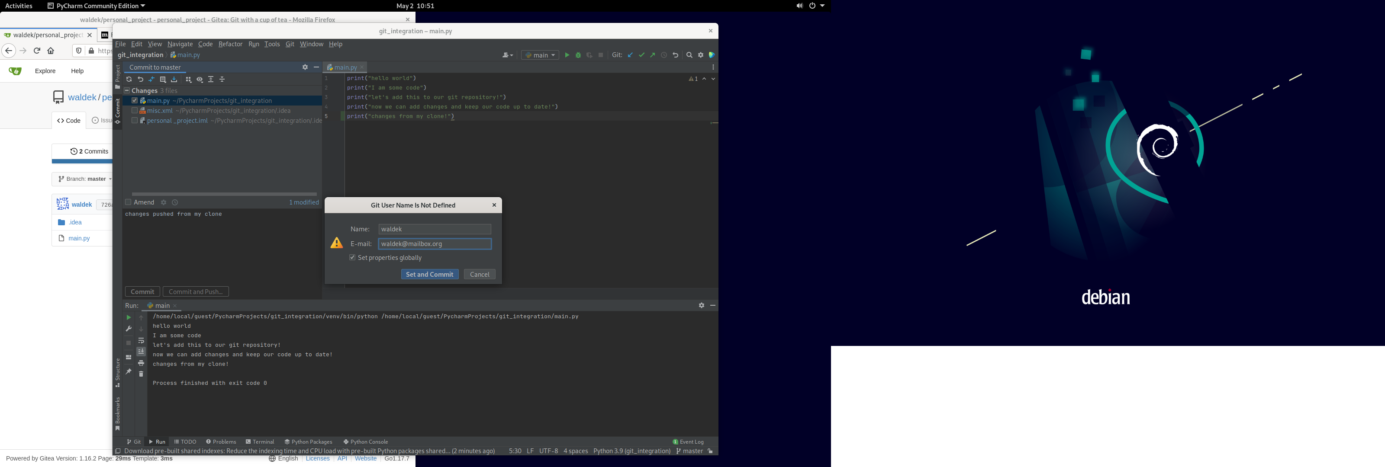
Task: Click the Commit button
Action: point(142,292)
